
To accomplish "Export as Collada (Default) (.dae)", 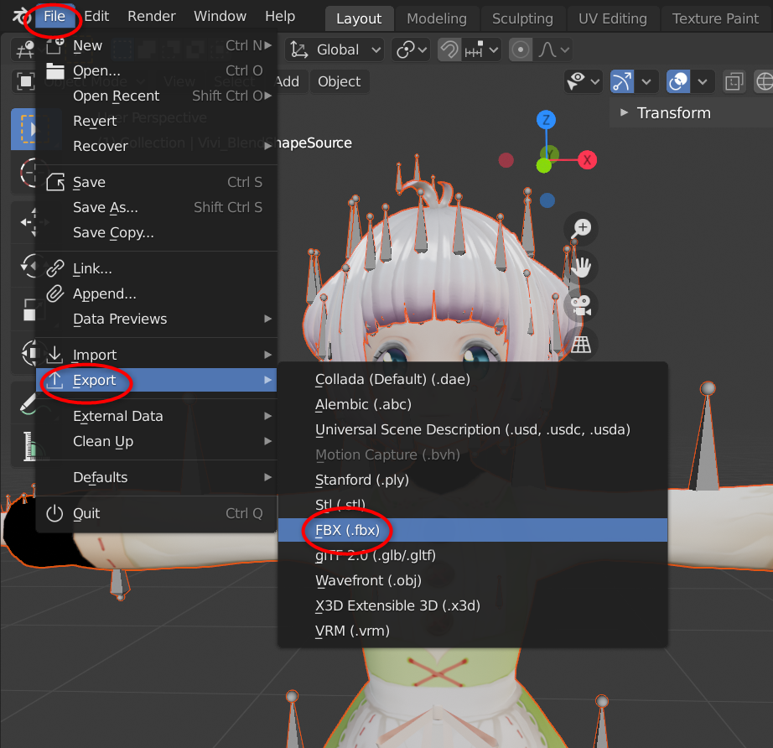I will point(473,379).
